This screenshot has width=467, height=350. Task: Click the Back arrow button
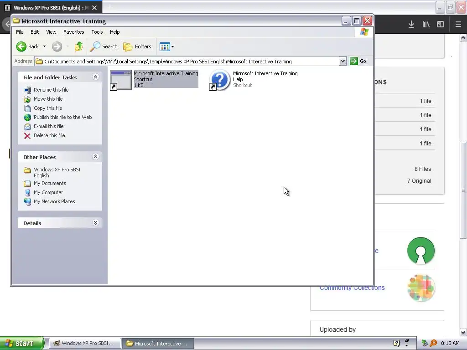point(27,46)
